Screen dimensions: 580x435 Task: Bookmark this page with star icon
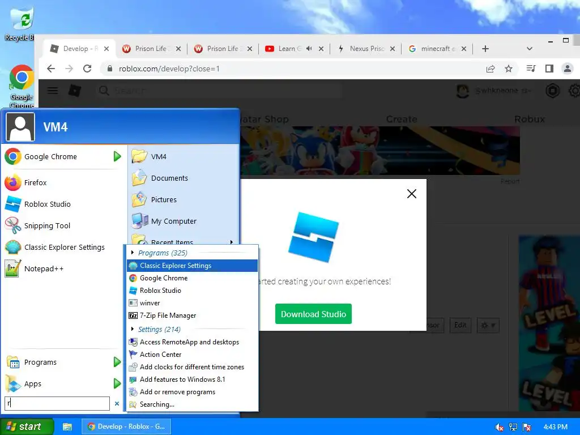(509, 69)
